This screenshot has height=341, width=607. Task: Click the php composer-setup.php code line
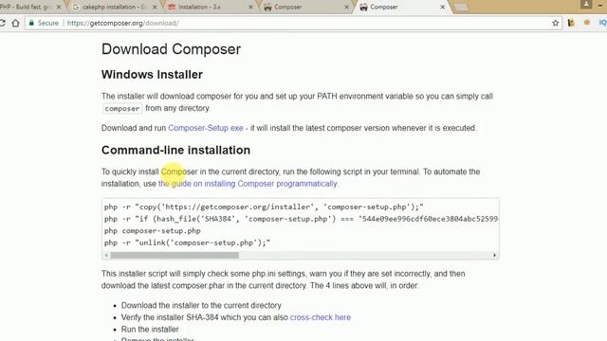tap(152, 231)
